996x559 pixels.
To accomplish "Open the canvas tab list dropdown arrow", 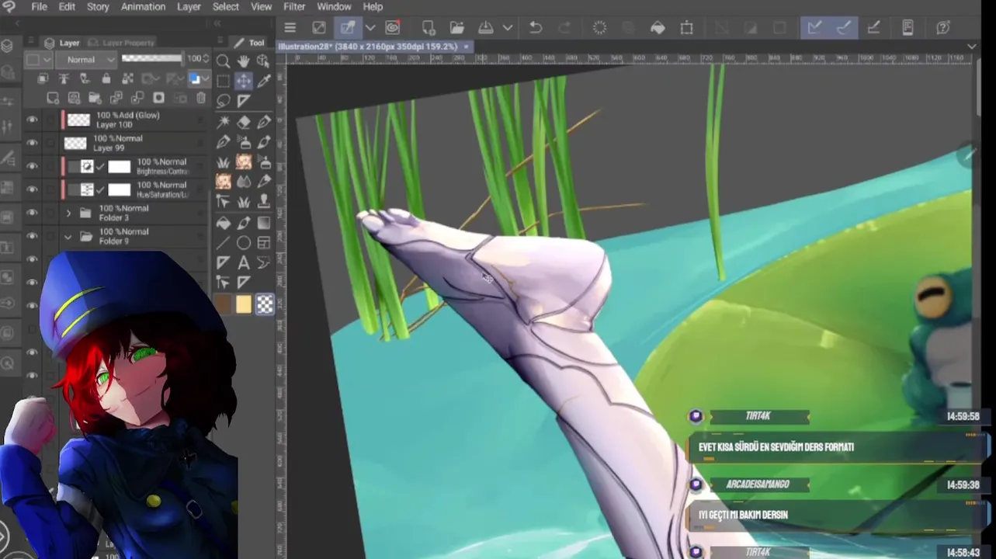I will (971, 47).
